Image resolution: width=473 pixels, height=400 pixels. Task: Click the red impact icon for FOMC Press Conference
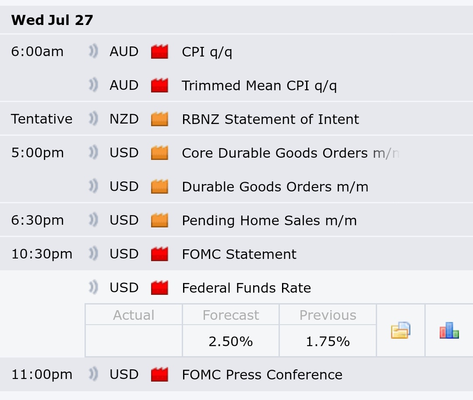pyautogui.click(x=159, y=375)
